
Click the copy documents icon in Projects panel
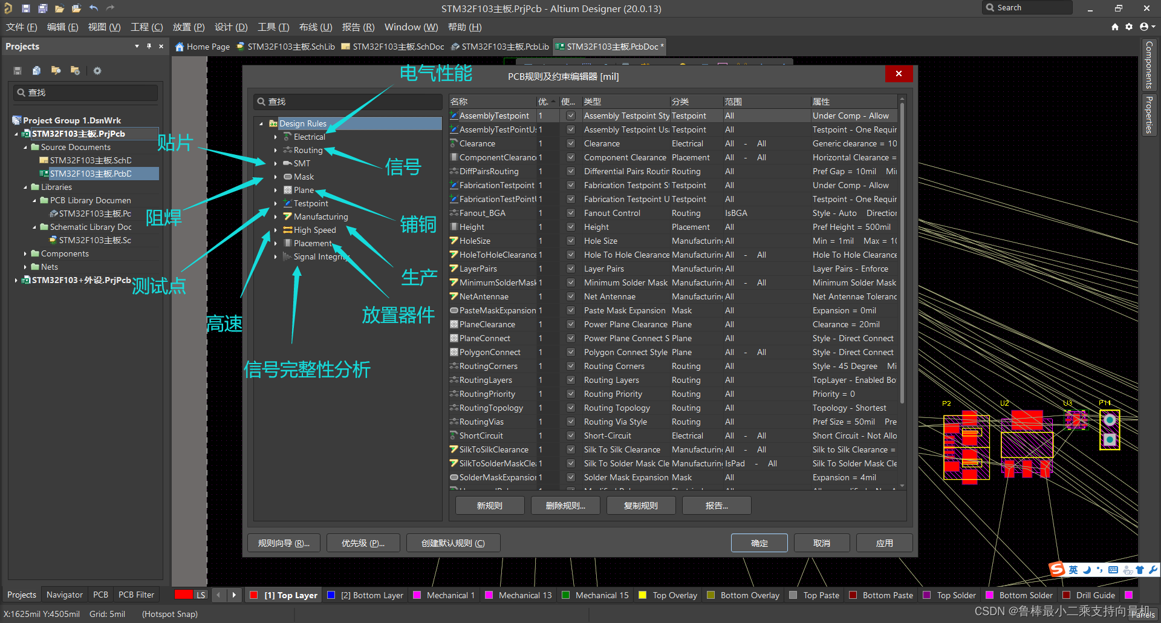coord(36,71)
